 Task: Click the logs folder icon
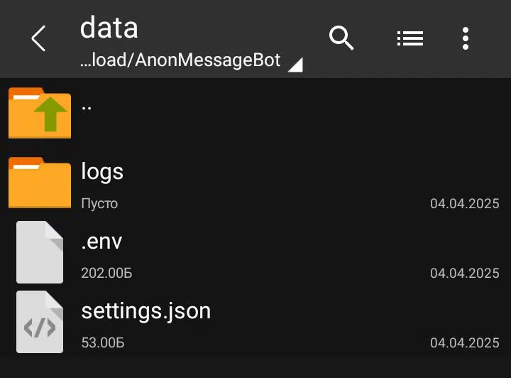click(x=40, y=183)
